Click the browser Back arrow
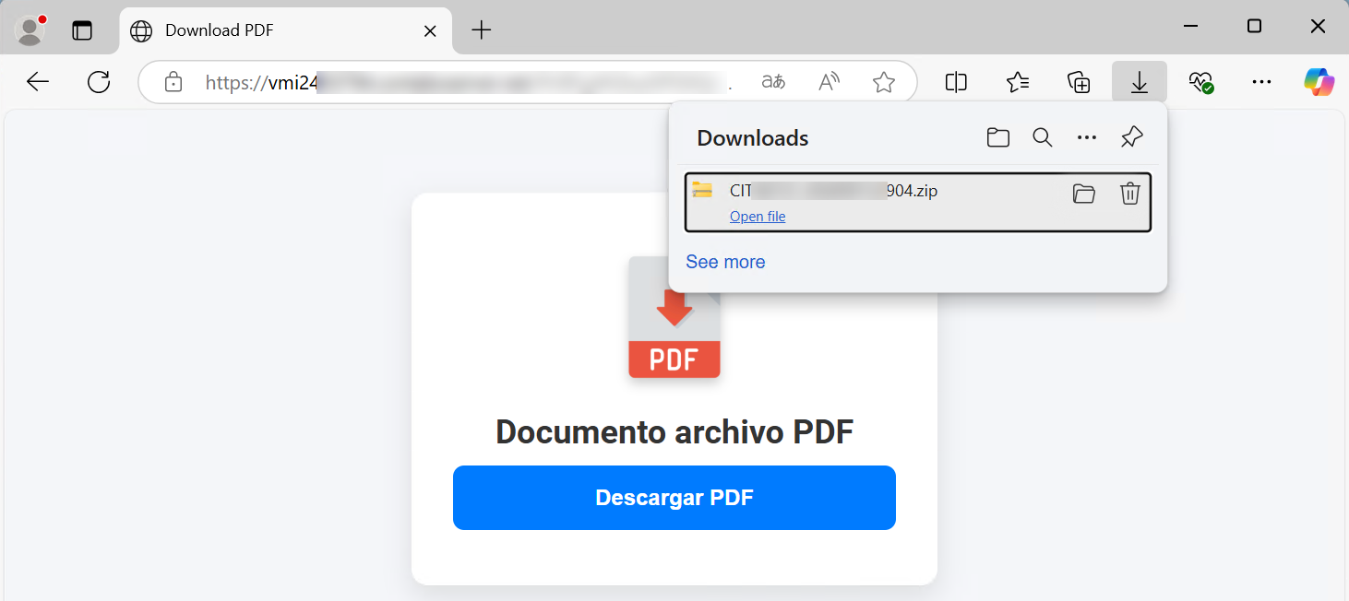Image resolution: width=1349 pixels, height=601 pixels. point(38,82)
